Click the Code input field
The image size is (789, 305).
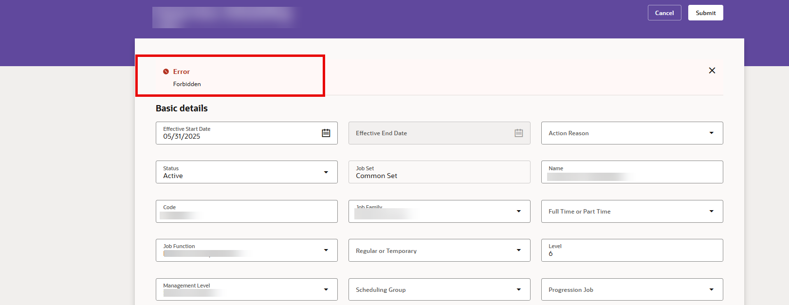click(246, 211)
